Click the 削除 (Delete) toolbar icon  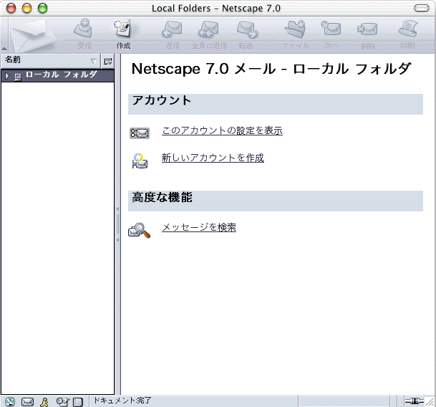click(367, 29)
